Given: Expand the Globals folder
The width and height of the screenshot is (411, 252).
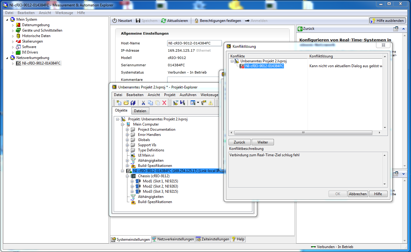Looking at the screenshot, I should tap(127, 140).
